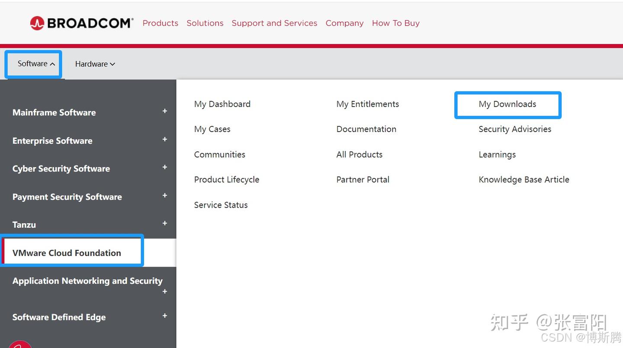Image resolution: width=623 pixels, height=348 pixels.
Task: Expand Payment Security Software plus icon
Action: click(165, 196)
